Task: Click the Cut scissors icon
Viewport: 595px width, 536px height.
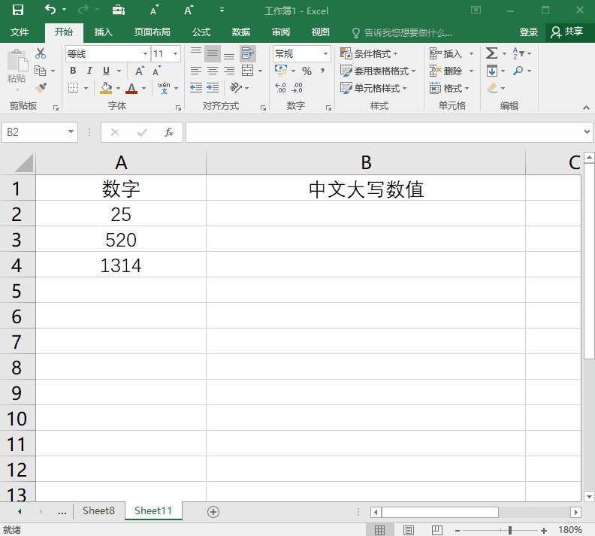Action: (x=41, y=53)
